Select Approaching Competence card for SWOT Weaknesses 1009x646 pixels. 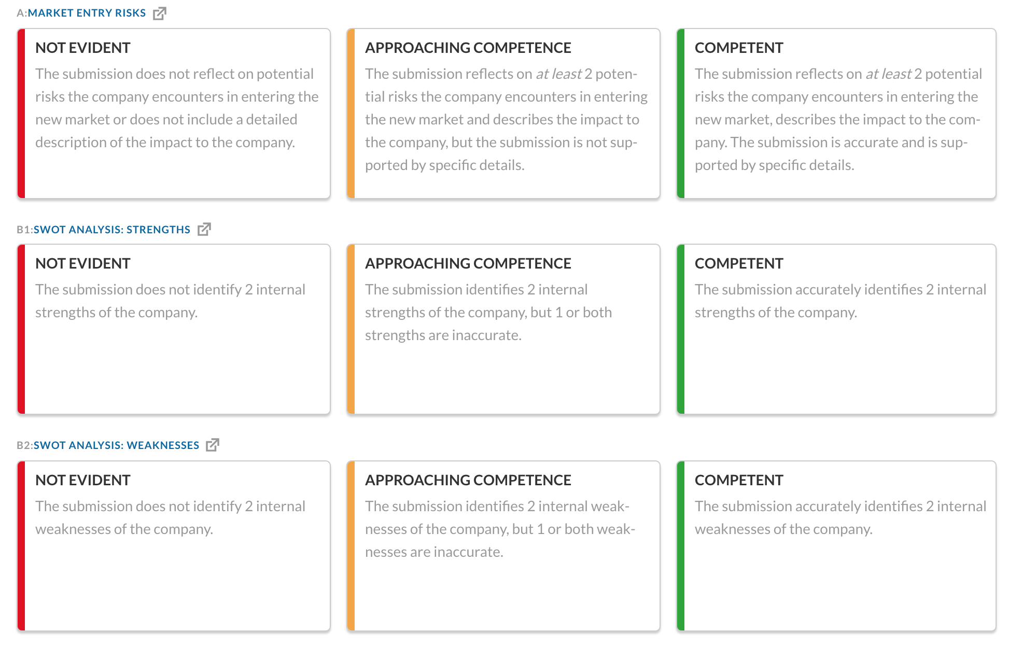[503, 546]
